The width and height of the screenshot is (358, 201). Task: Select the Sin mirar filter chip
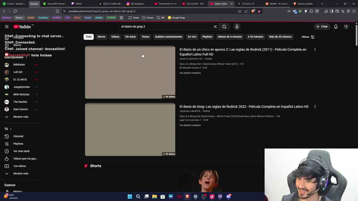click(x=130, y=37)
